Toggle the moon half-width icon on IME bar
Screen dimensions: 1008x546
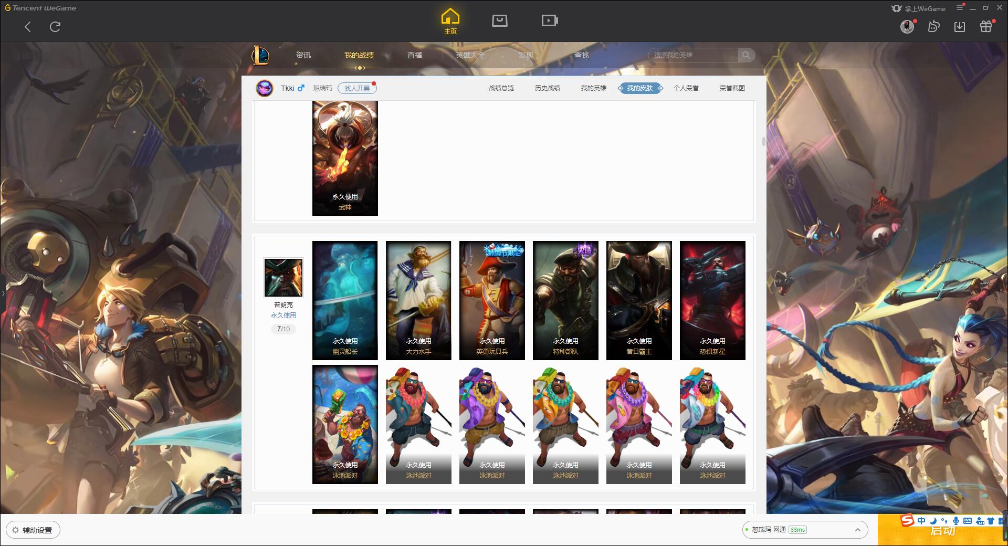coord(933,521)
